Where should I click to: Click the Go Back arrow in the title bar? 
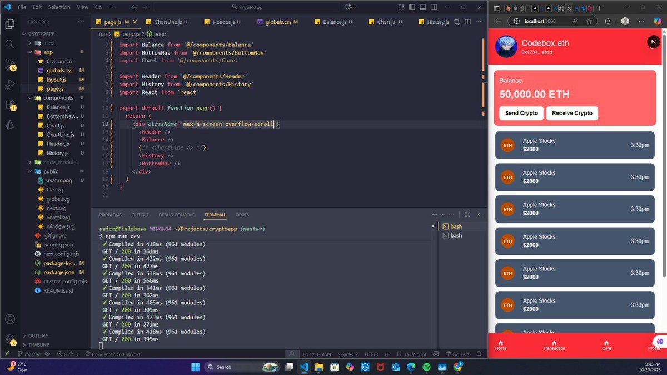(x=134, y=7)
